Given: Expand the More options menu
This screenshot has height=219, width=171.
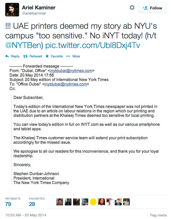Looking at the screenshot, I should (73, 56).
